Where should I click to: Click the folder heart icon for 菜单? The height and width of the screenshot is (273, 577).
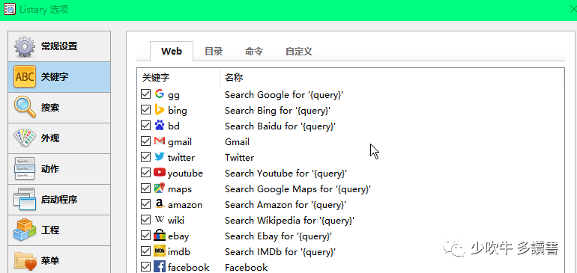point(25,261)
